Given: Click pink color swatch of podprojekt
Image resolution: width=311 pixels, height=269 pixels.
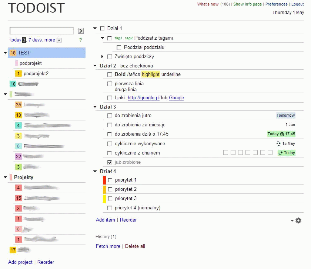Looking at the screenshot, I should coord(16,63).
